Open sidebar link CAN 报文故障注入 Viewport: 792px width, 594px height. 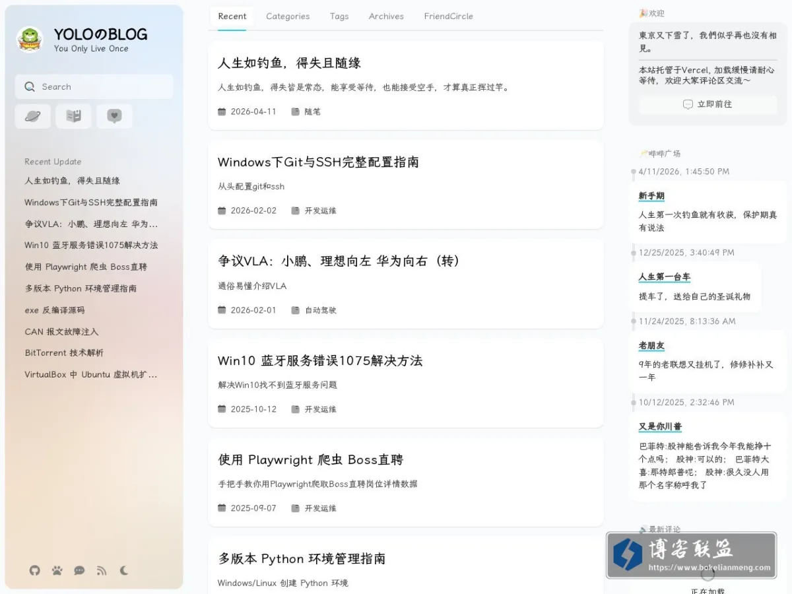[x=61, y=332]
